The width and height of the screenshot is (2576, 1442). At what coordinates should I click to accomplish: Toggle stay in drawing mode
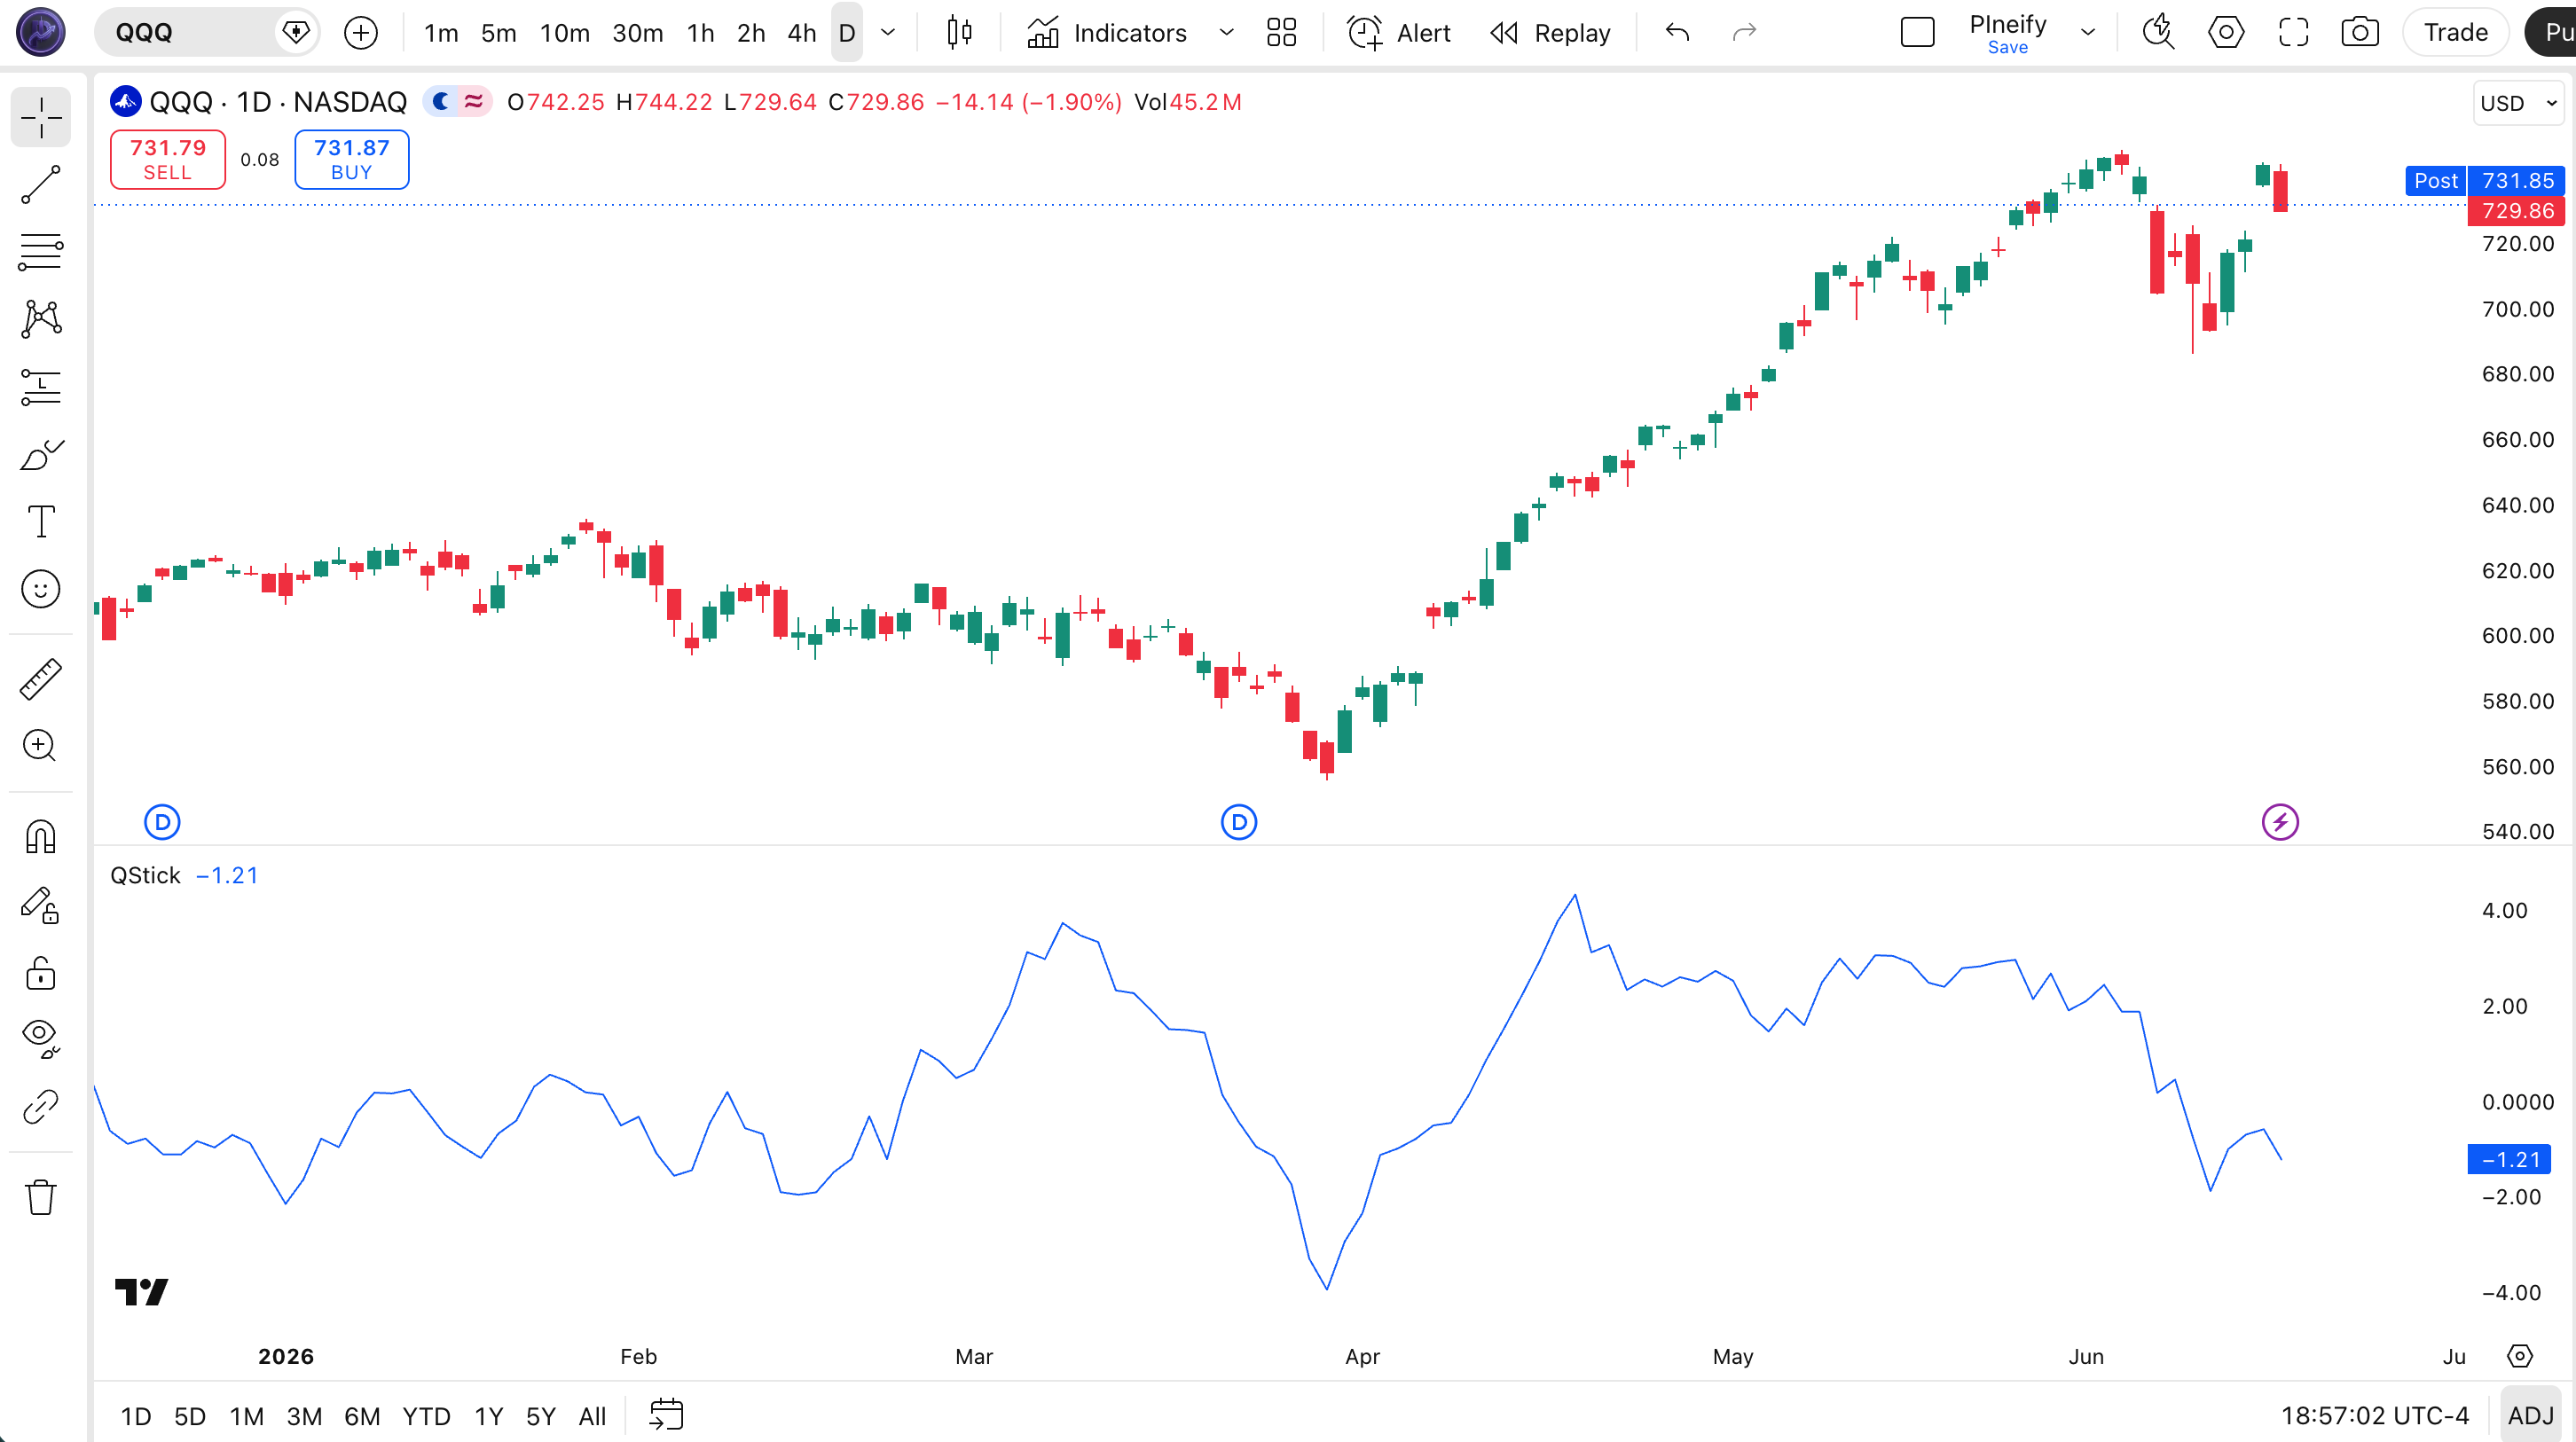pyautogui.click(x=40, y=905)
